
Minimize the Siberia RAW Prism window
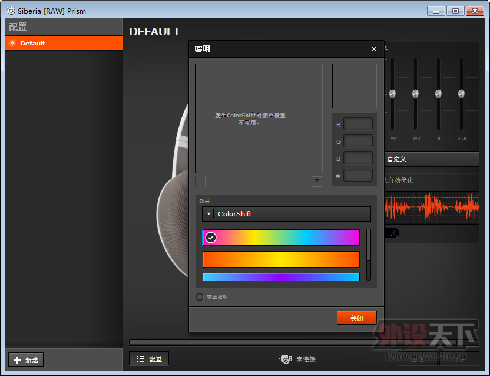pos(436,11)
